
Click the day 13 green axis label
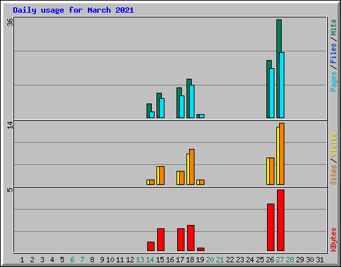pos(140,260)
